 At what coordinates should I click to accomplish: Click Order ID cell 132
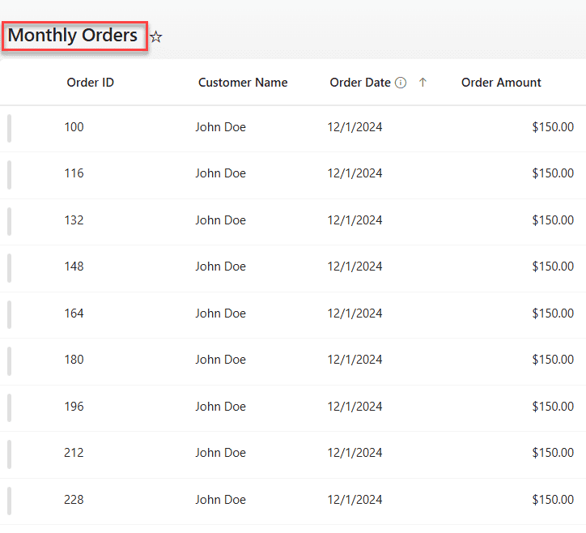pyautogui.click(x=74, y=220)
